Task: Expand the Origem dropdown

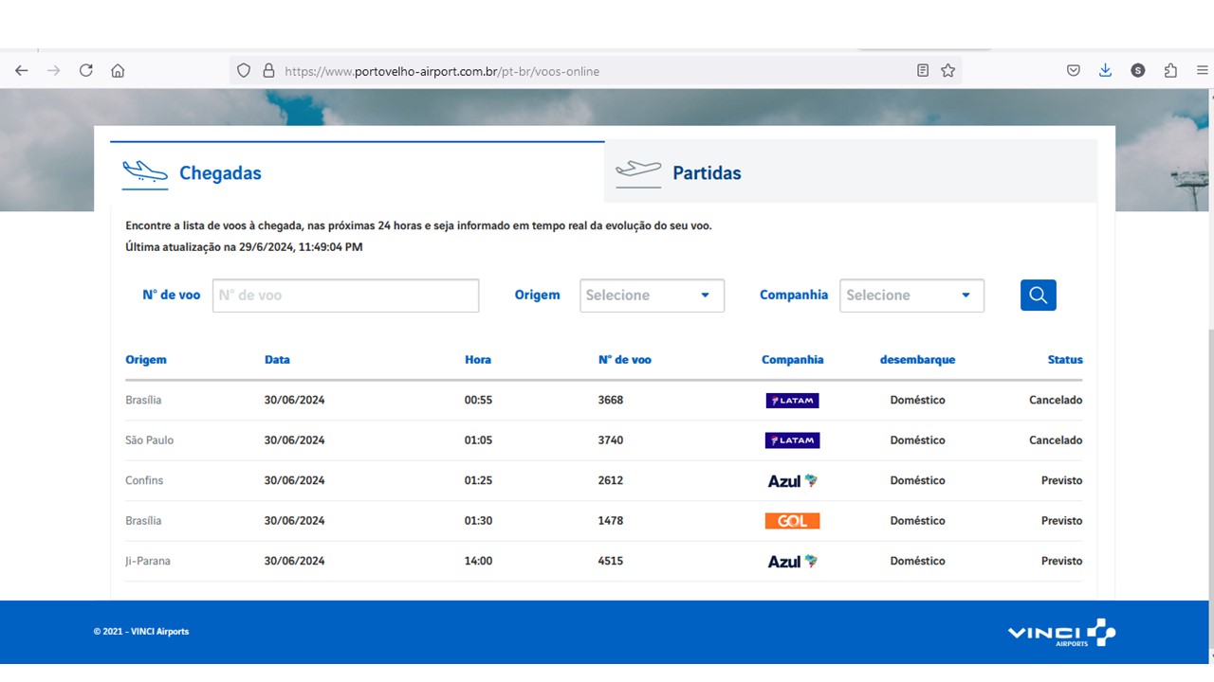Action: pos(652,296)
